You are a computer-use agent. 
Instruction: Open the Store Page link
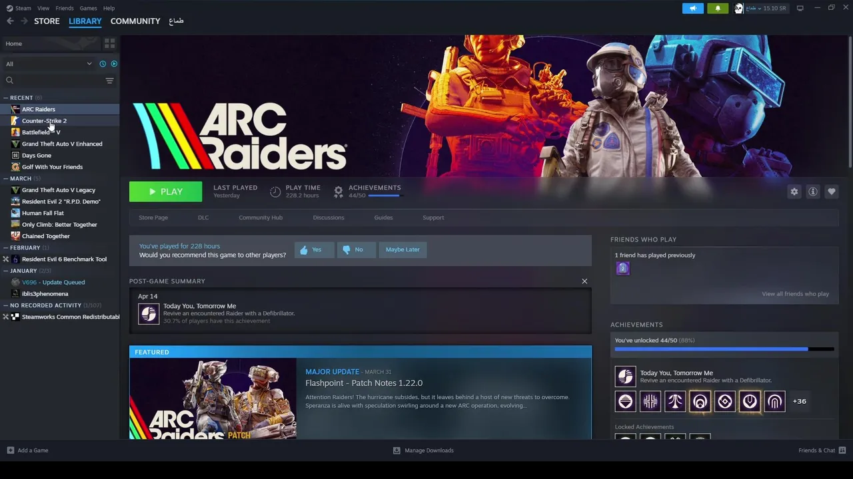coord(153,218)
